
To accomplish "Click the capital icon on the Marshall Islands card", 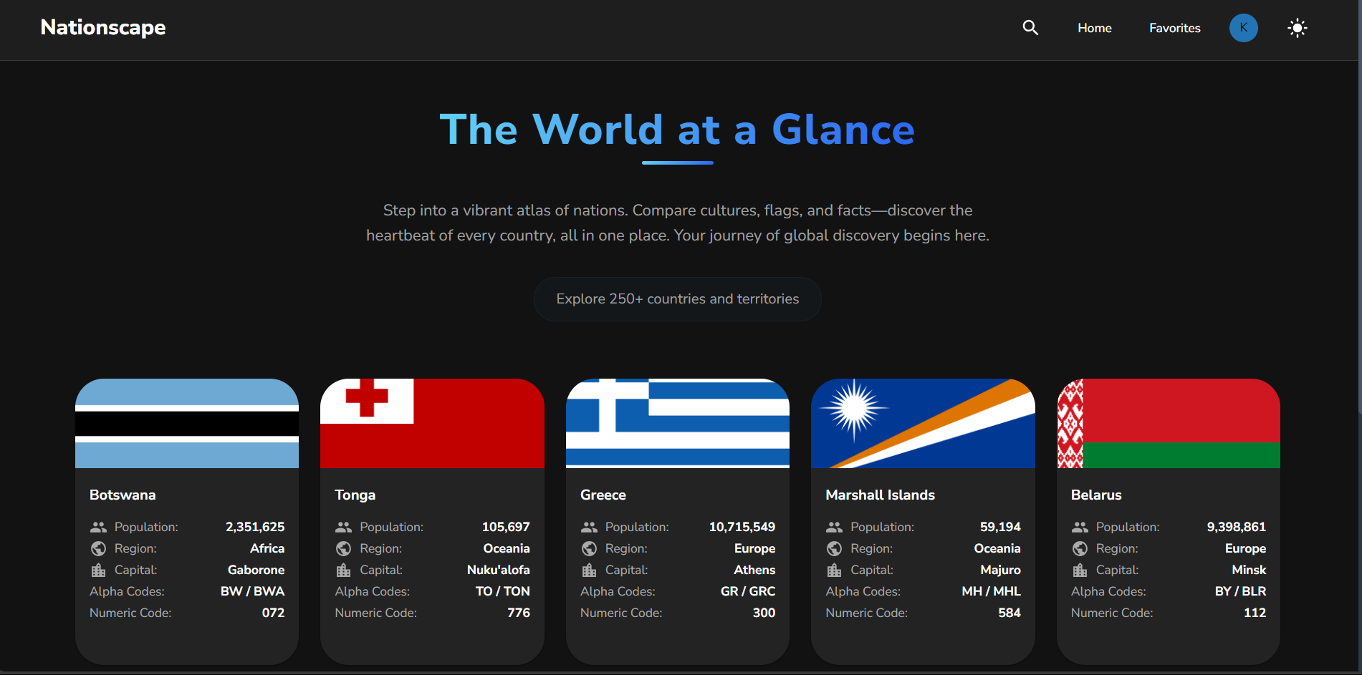I will 834,570.
